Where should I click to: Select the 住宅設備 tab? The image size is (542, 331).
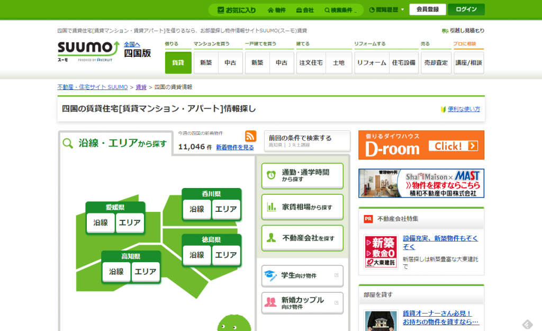click(404, 62)
